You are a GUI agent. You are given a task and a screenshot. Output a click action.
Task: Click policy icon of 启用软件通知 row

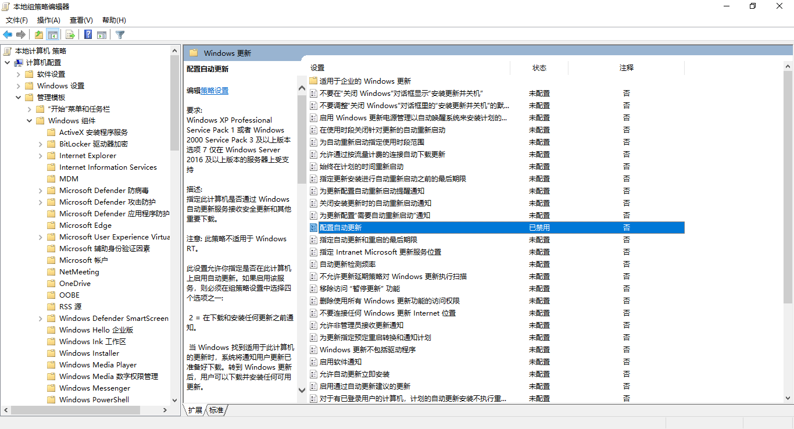(314, 362)
